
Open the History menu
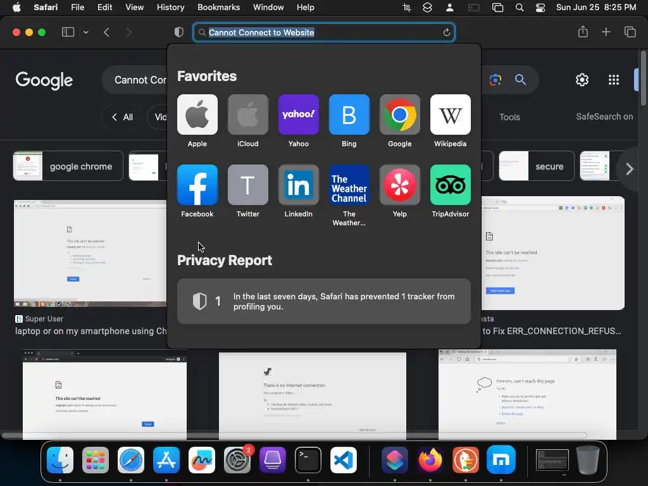[x=170, y=8]
